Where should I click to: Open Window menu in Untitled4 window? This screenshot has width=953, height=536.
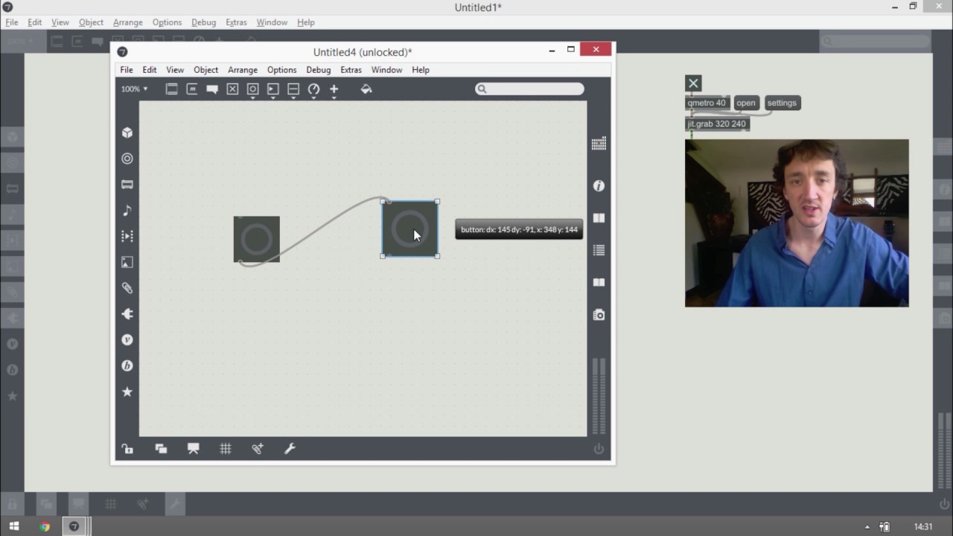pos(386,70)
